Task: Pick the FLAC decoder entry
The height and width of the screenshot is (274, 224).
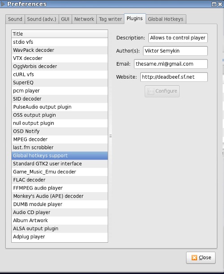Action: pos(60,180)
